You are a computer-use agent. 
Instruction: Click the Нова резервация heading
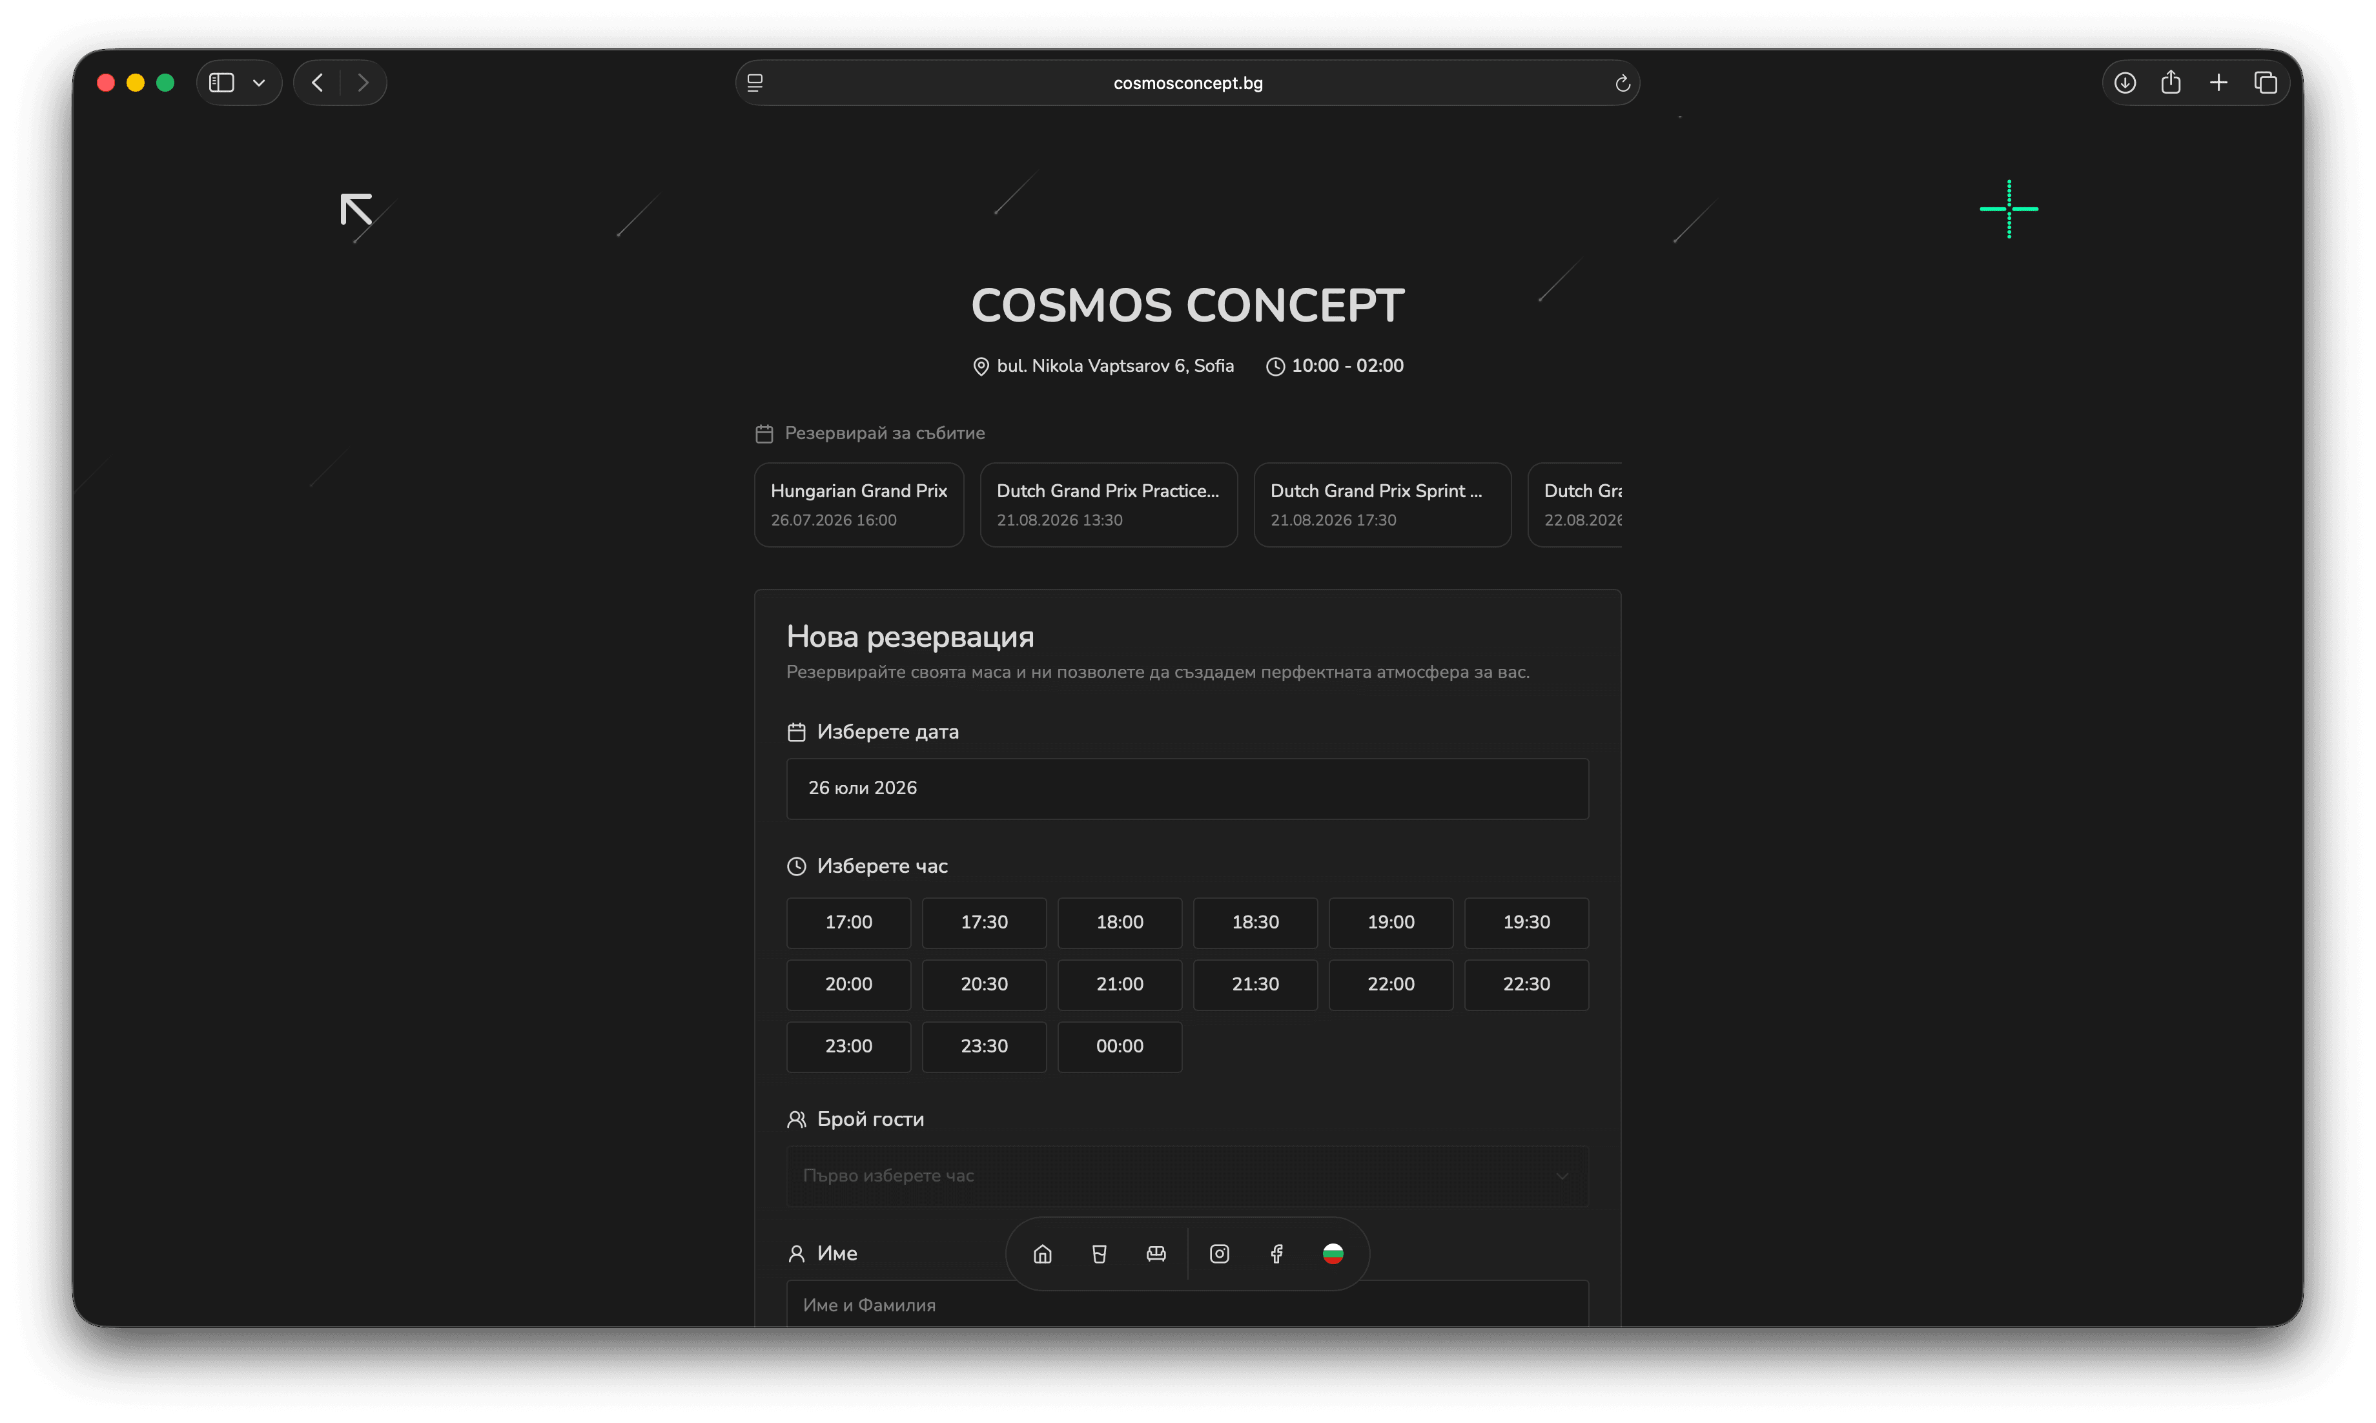click(x=910, y=638)
